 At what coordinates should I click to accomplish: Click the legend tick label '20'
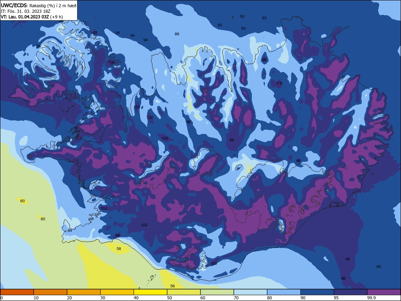(69, 298)
